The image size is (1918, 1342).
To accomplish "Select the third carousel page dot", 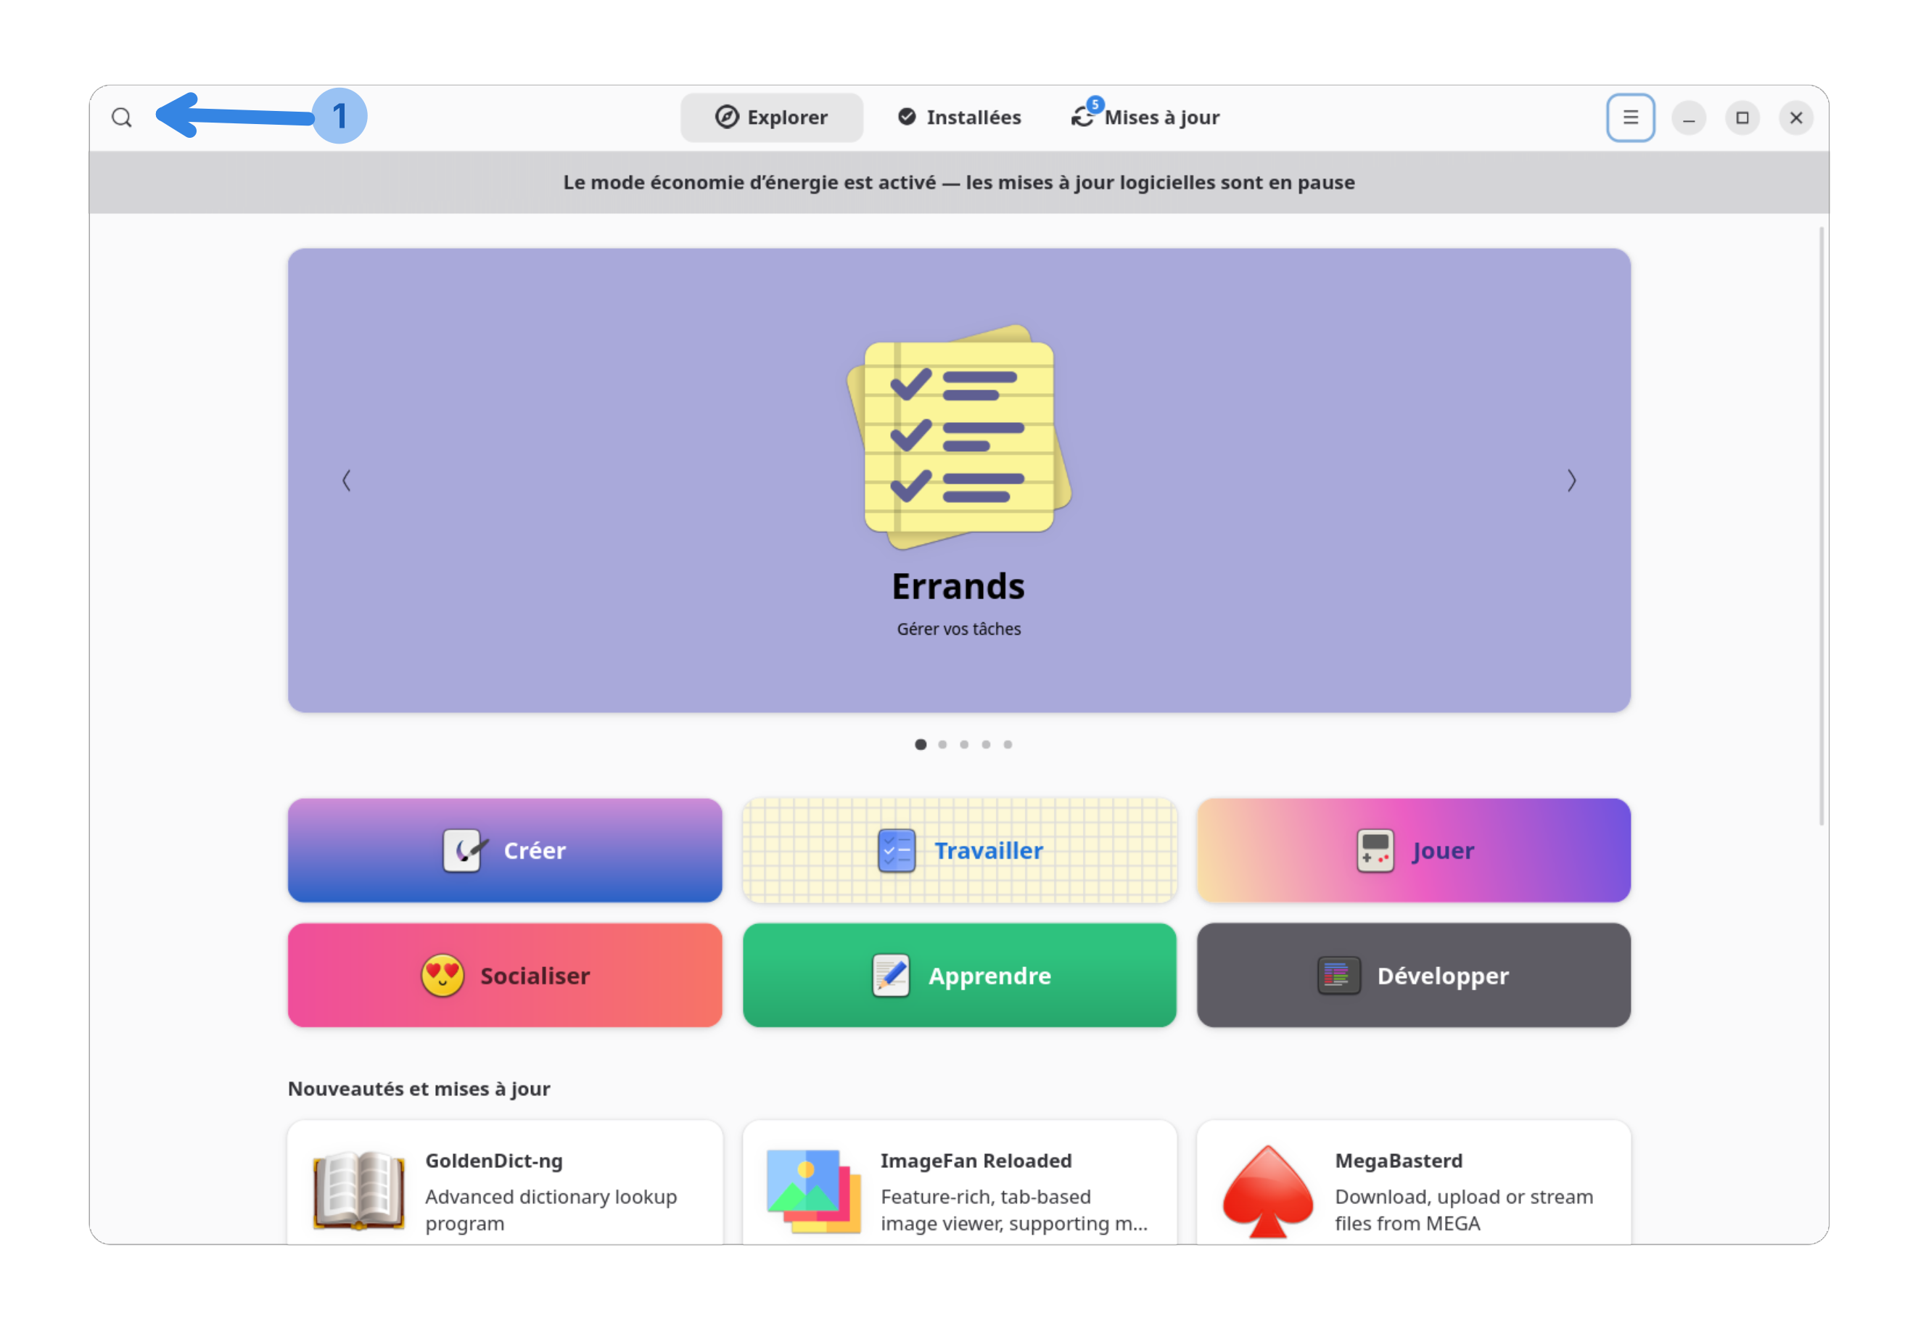I will [x=964, y=744].
